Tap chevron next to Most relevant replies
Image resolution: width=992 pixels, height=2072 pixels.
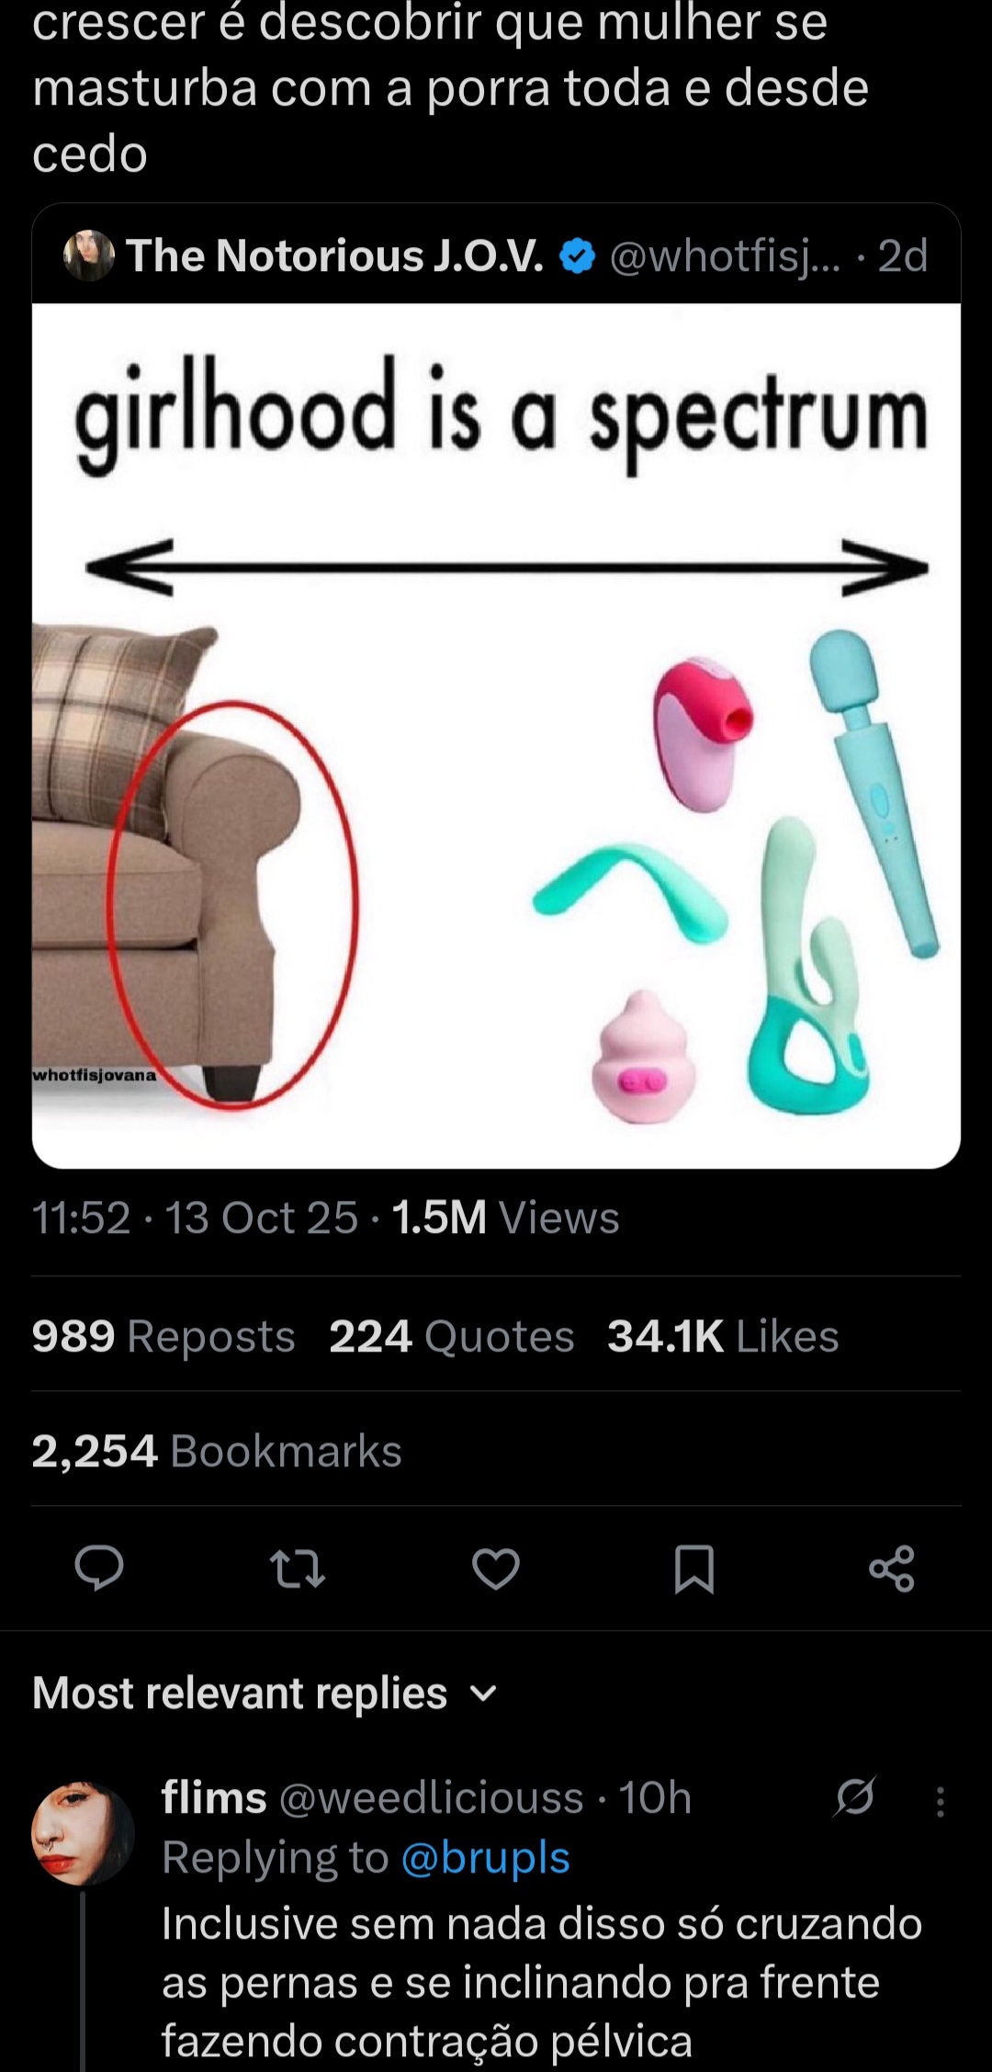(x=483, y=1693)
